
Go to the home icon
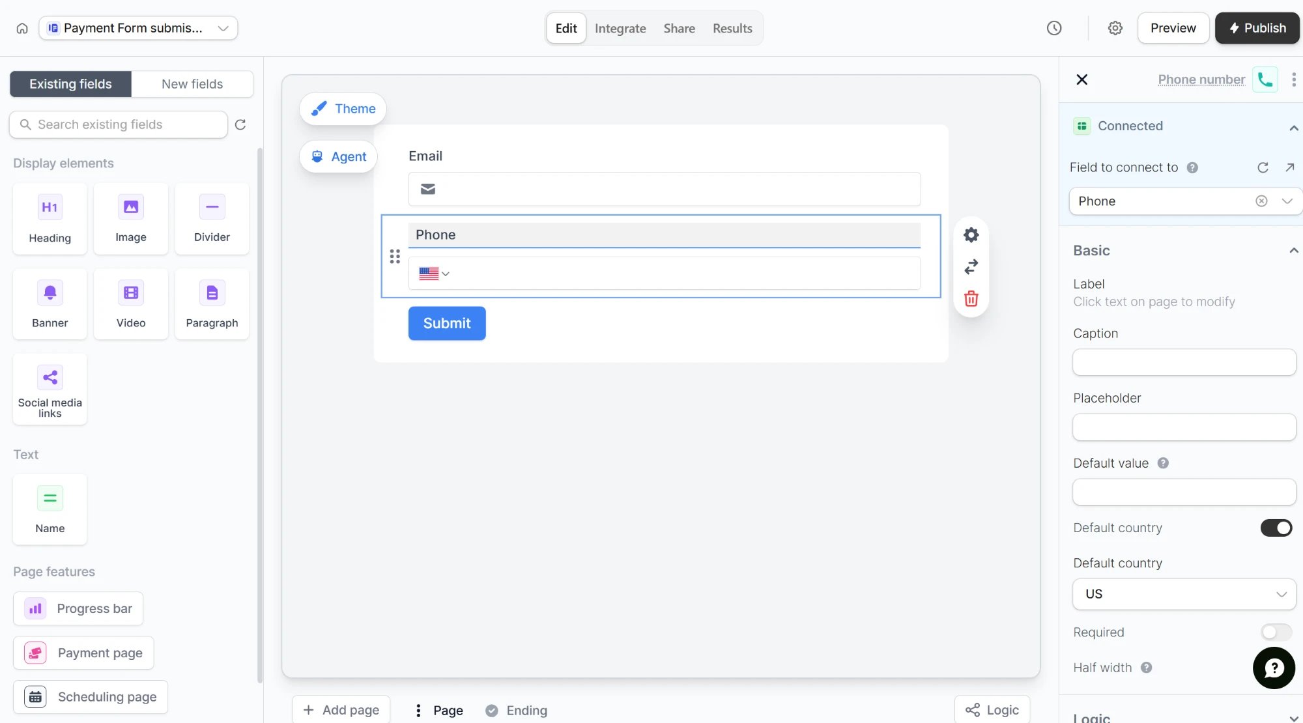(x=22, y=28)
